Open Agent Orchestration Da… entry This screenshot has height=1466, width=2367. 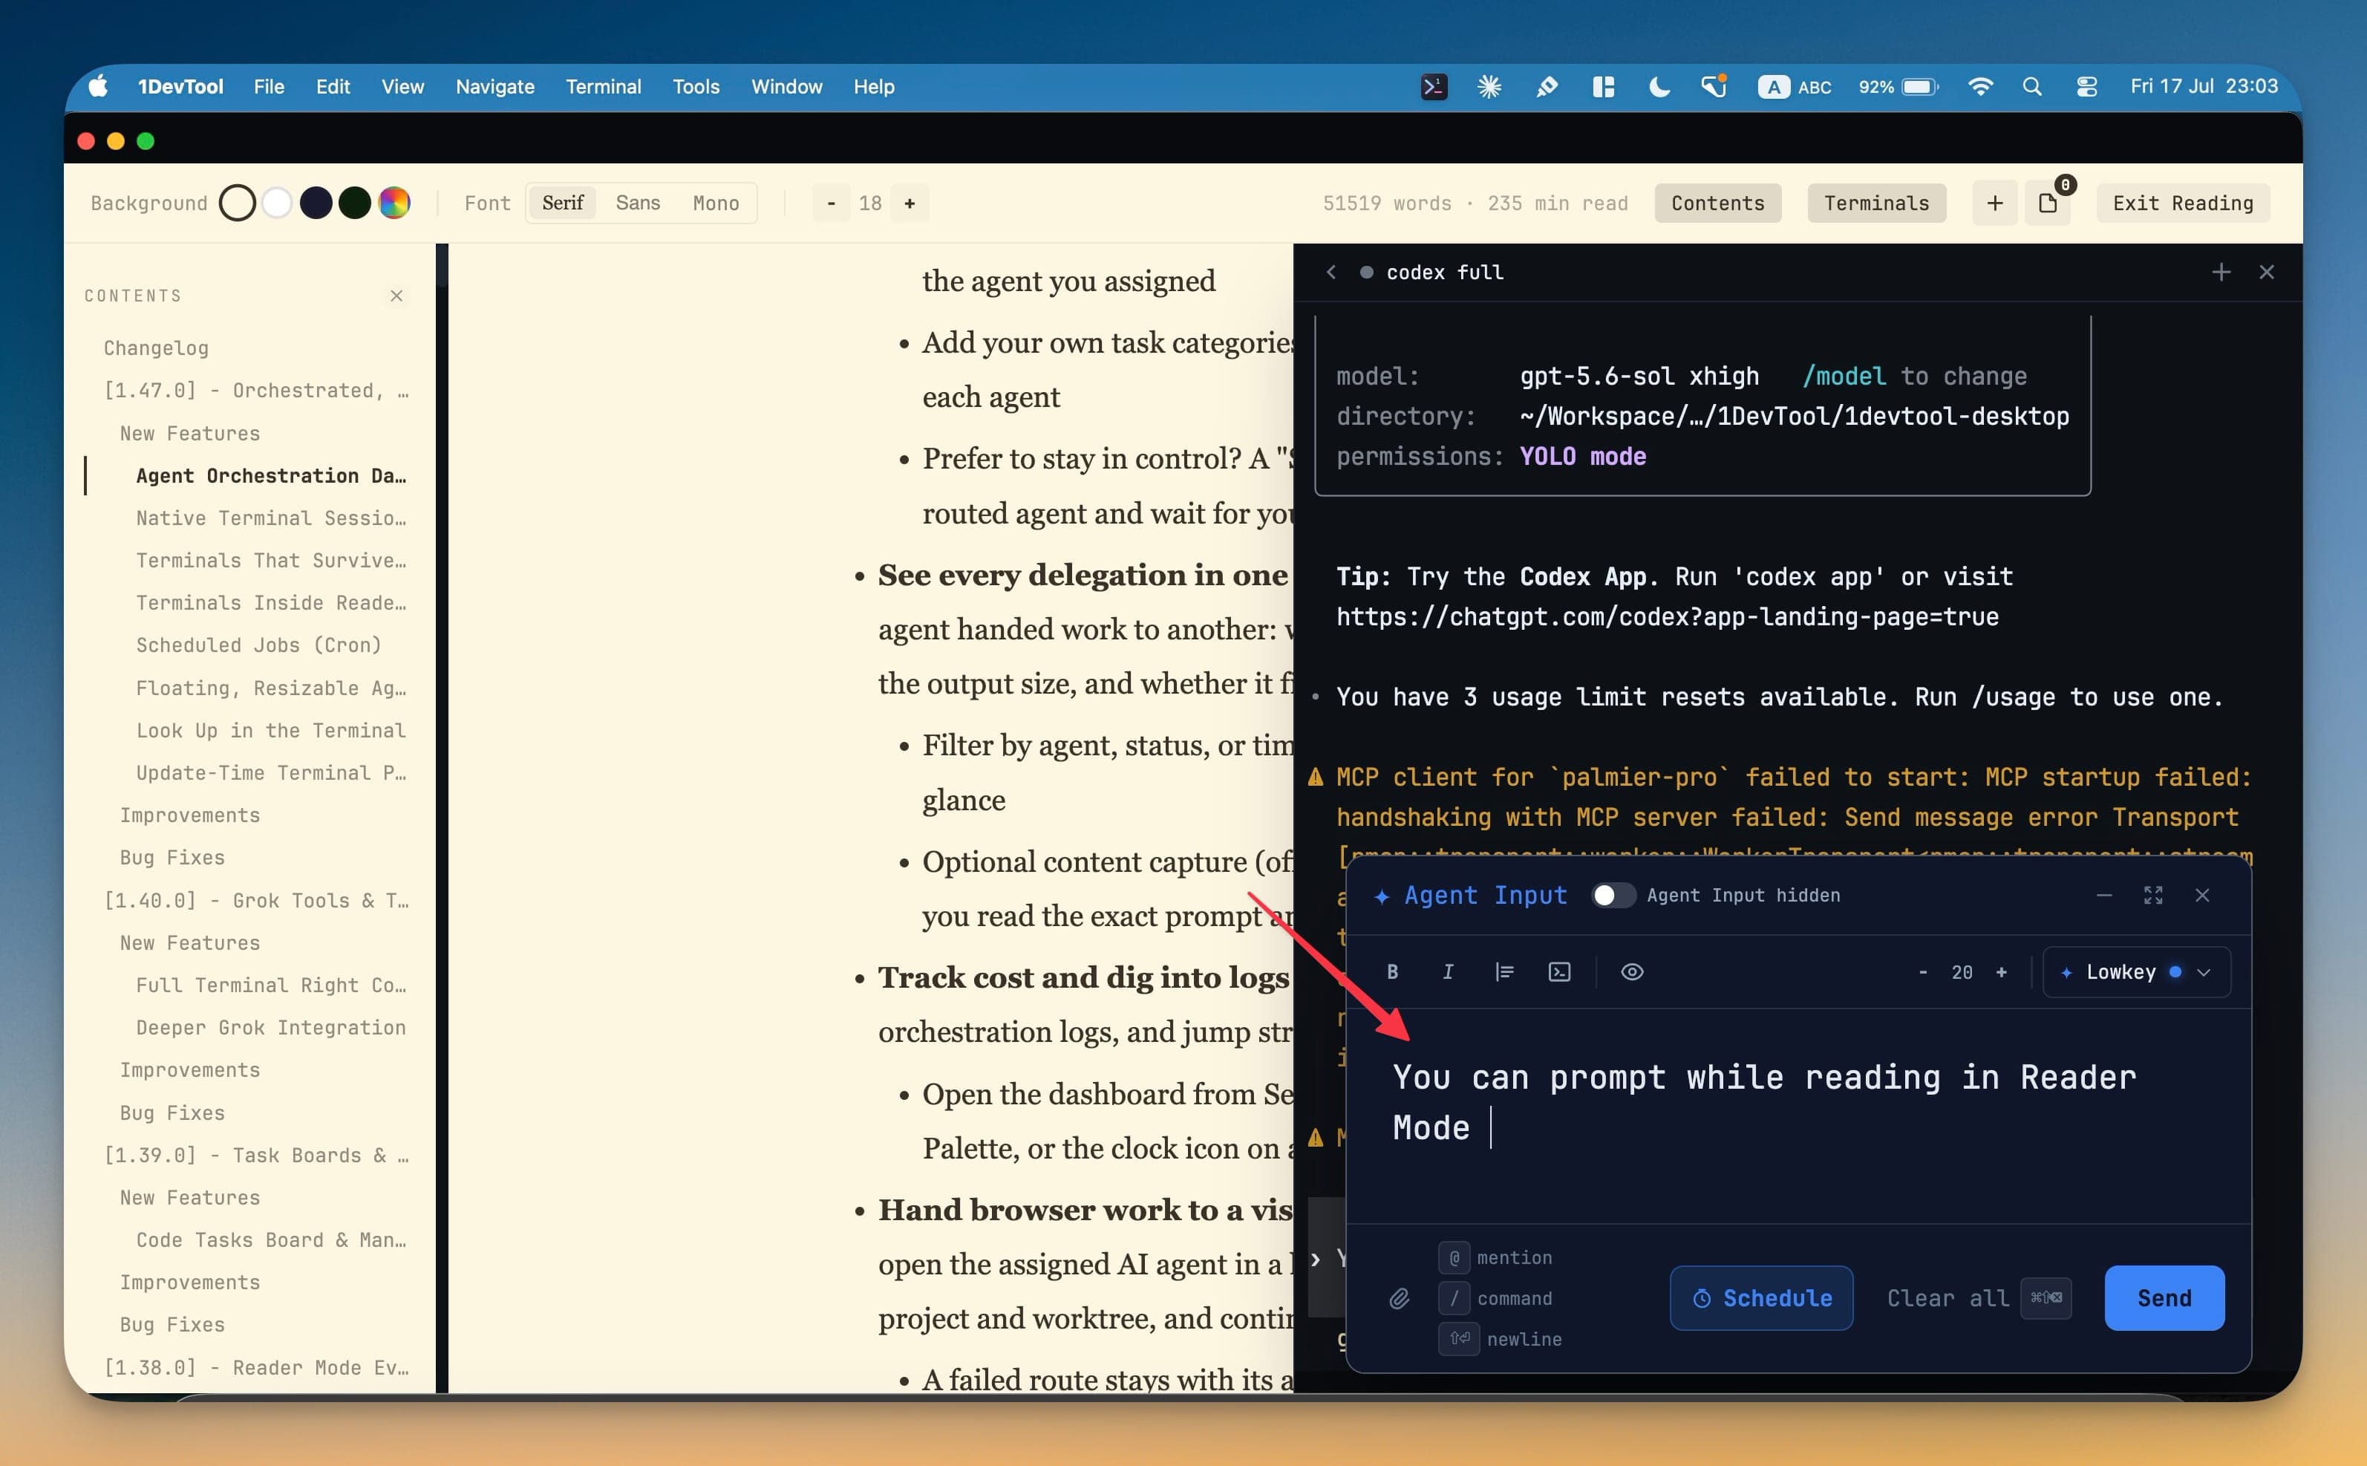pos(270,475)
